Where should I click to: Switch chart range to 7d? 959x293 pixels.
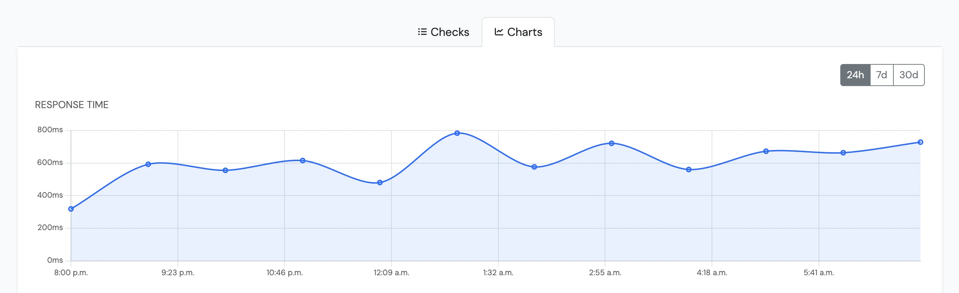882,75
